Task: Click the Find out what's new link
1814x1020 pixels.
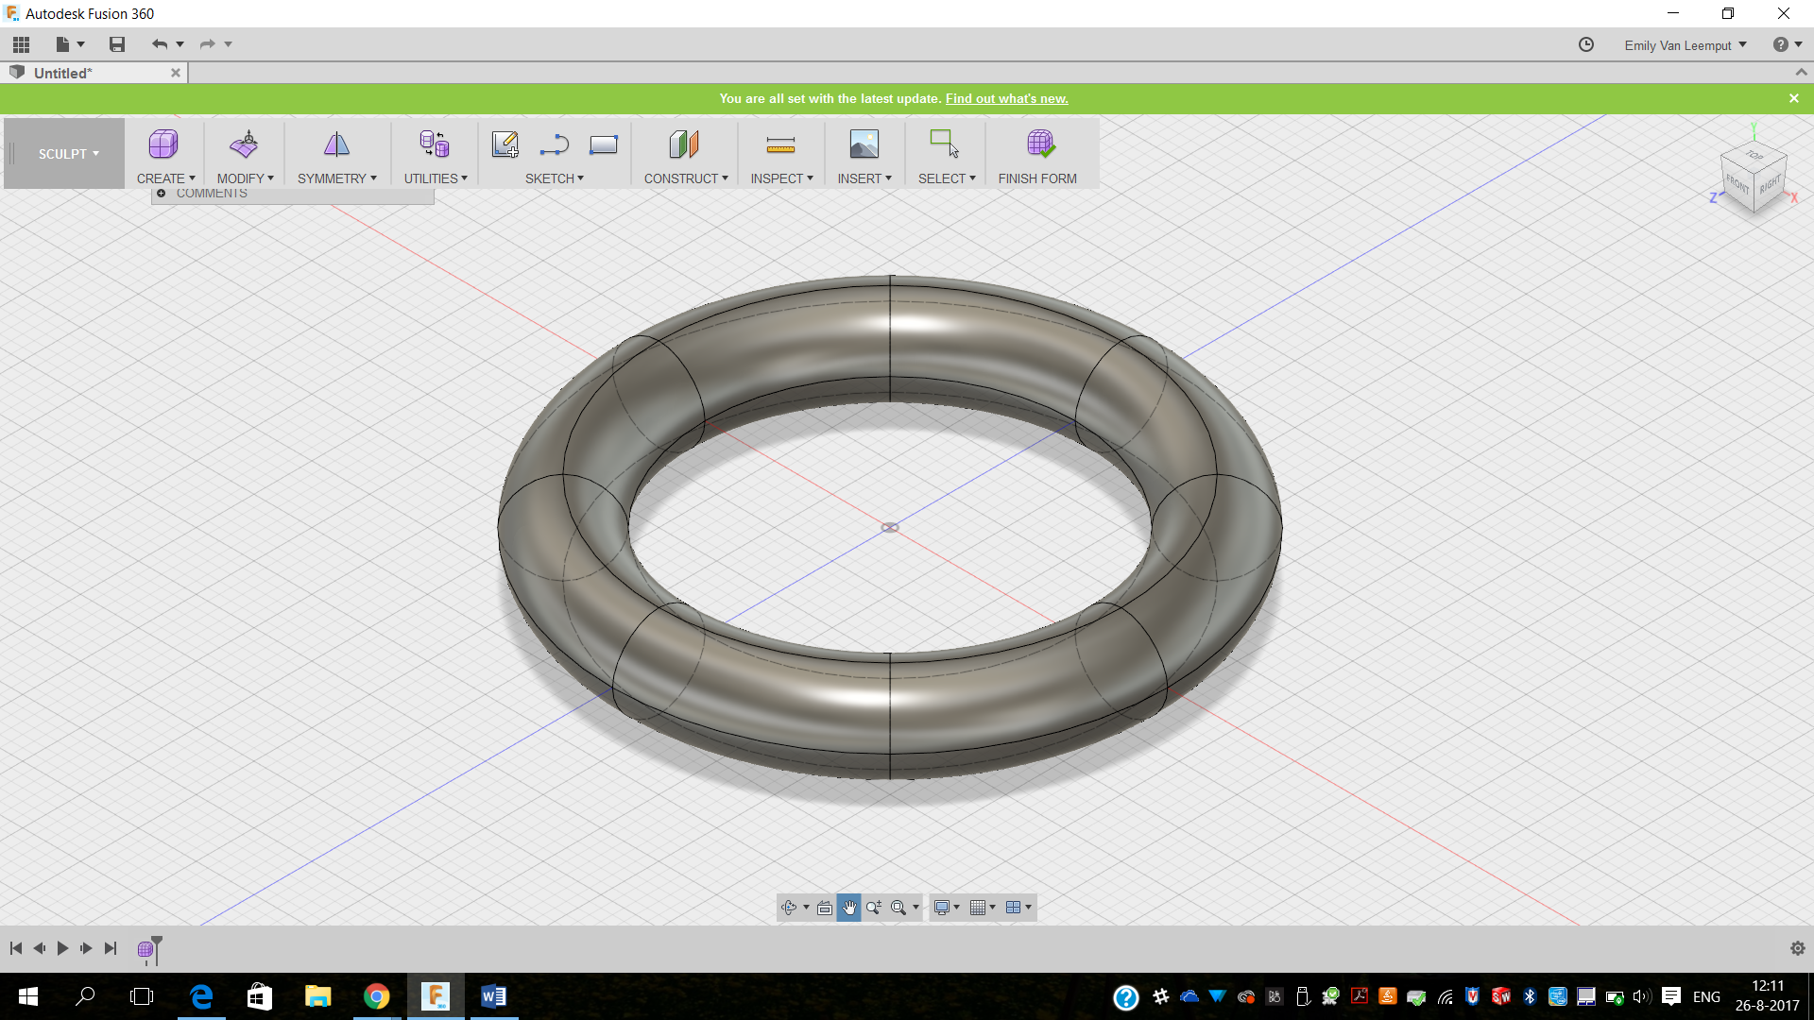Action: point(1006,98)
